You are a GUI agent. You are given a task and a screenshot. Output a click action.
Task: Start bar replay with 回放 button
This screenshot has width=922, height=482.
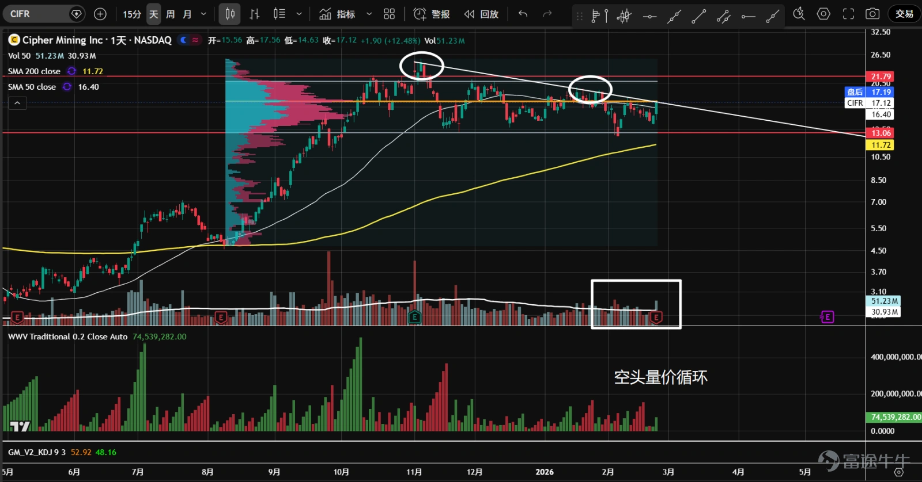pyautogui.click(x=482, y=14)
